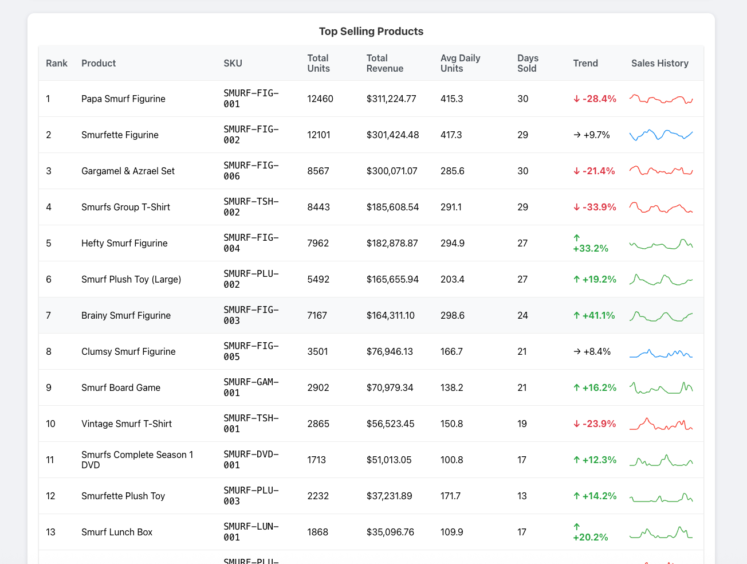747x564 pixels.
Task: Open the Papa Smurf Figurine product entry
Action: [123, 99]
